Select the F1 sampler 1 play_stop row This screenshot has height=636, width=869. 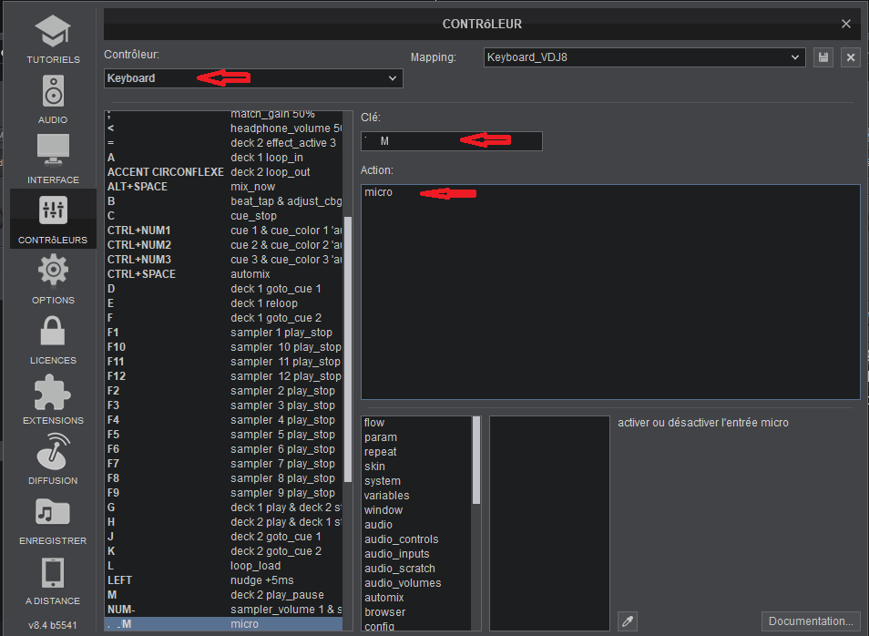[x=224, y=333]
